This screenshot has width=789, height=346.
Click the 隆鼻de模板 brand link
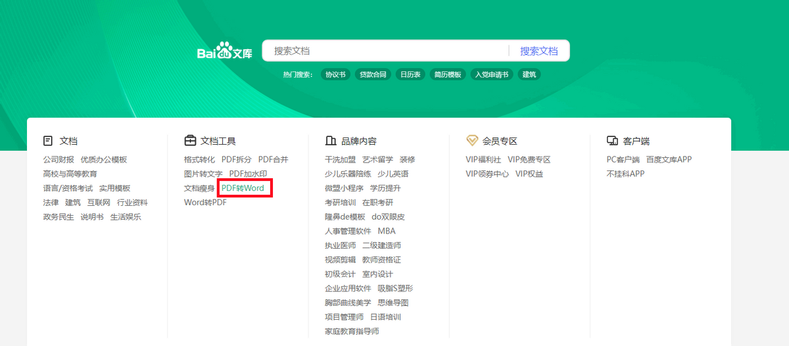(x=345, y=217)
